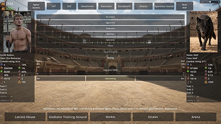Click text 'Combat rating: 6/11'

pos(196,62)
